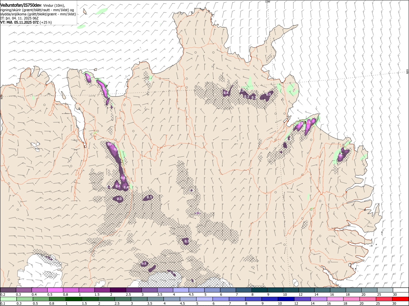Click the light grey swatch above 25, upper legend

point(385,290)
